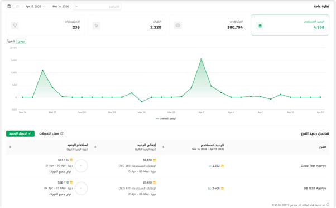Click the Apr 13, 2026 date field
336x208 pixels.
coord(33,7)
